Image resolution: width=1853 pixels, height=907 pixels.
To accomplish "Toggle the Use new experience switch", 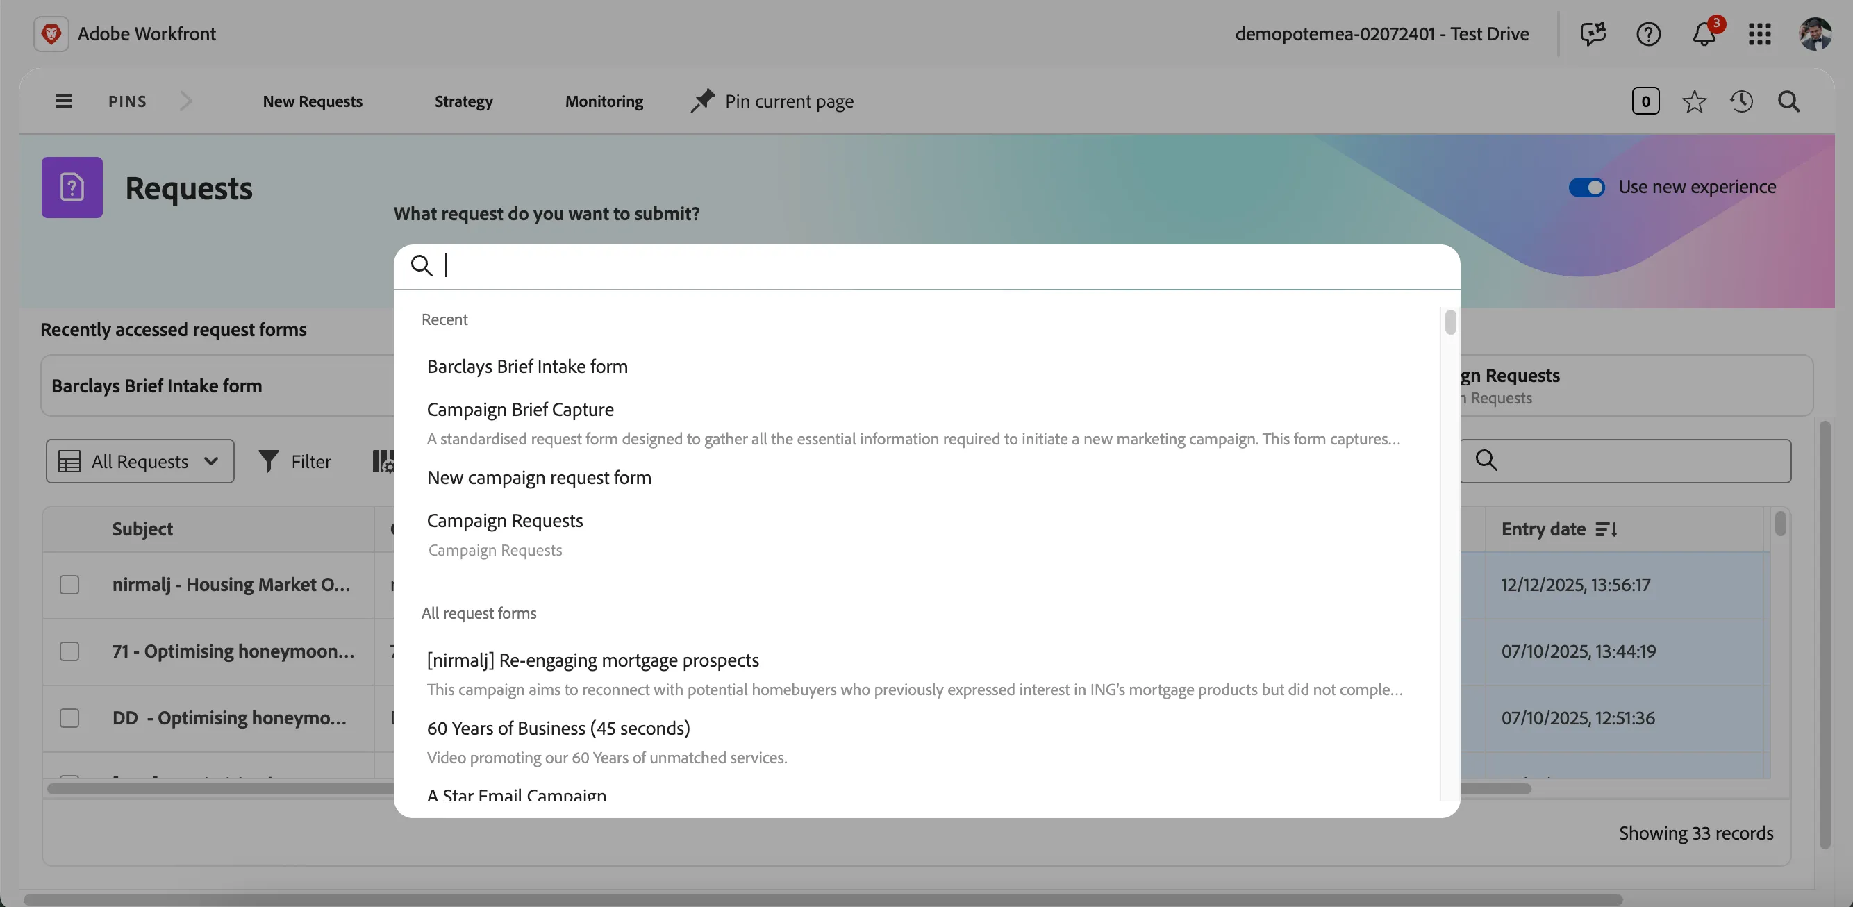I will coord(1586,187).
